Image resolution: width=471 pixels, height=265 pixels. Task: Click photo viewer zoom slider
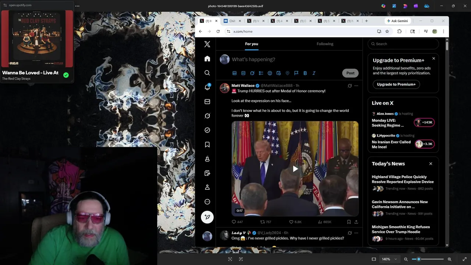coord(428,259)
